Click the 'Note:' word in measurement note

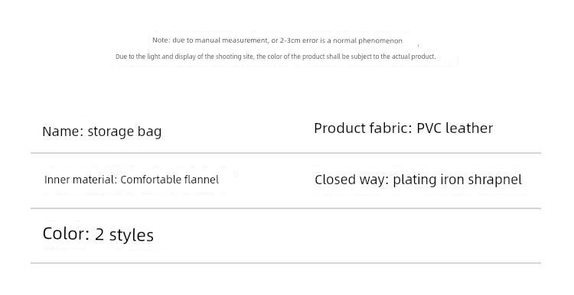161,41
